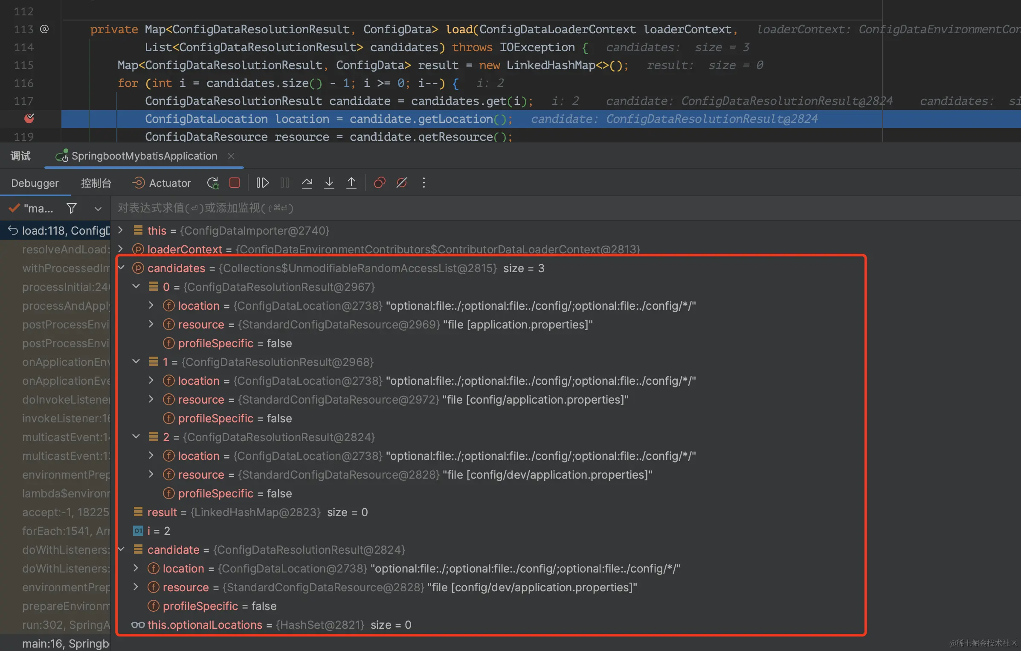Expand the this ConfigDataImporter node

[x=121, y=230]
